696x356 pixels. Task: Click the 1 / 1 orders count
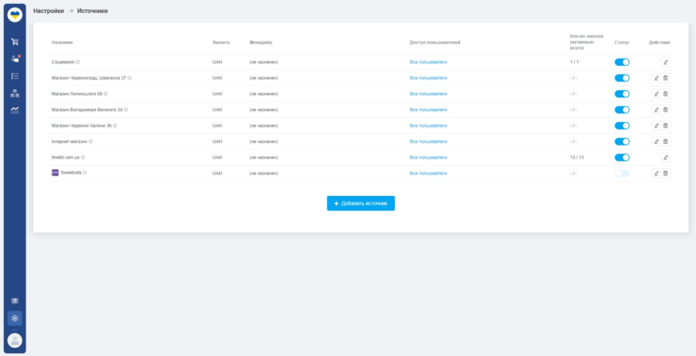(574, 62)
